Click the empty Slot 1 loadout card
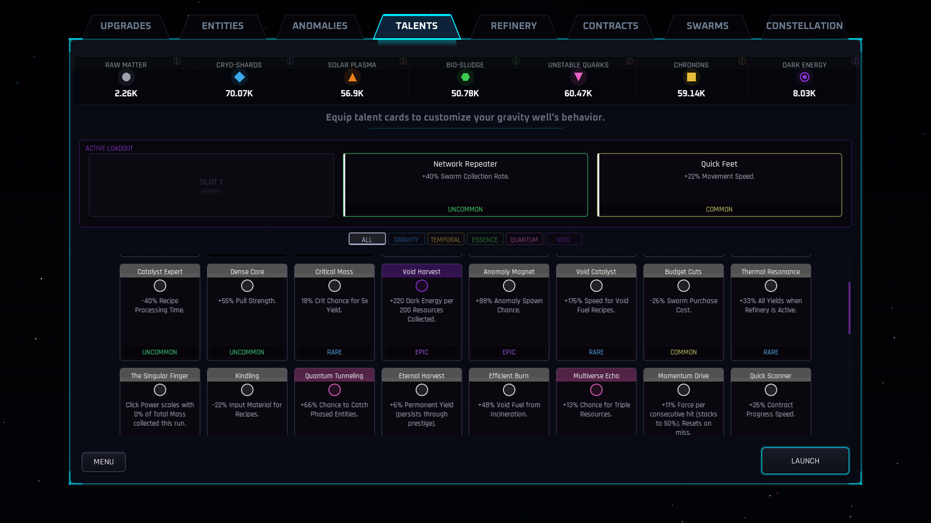Screen dimensions: 931x523 211,185
